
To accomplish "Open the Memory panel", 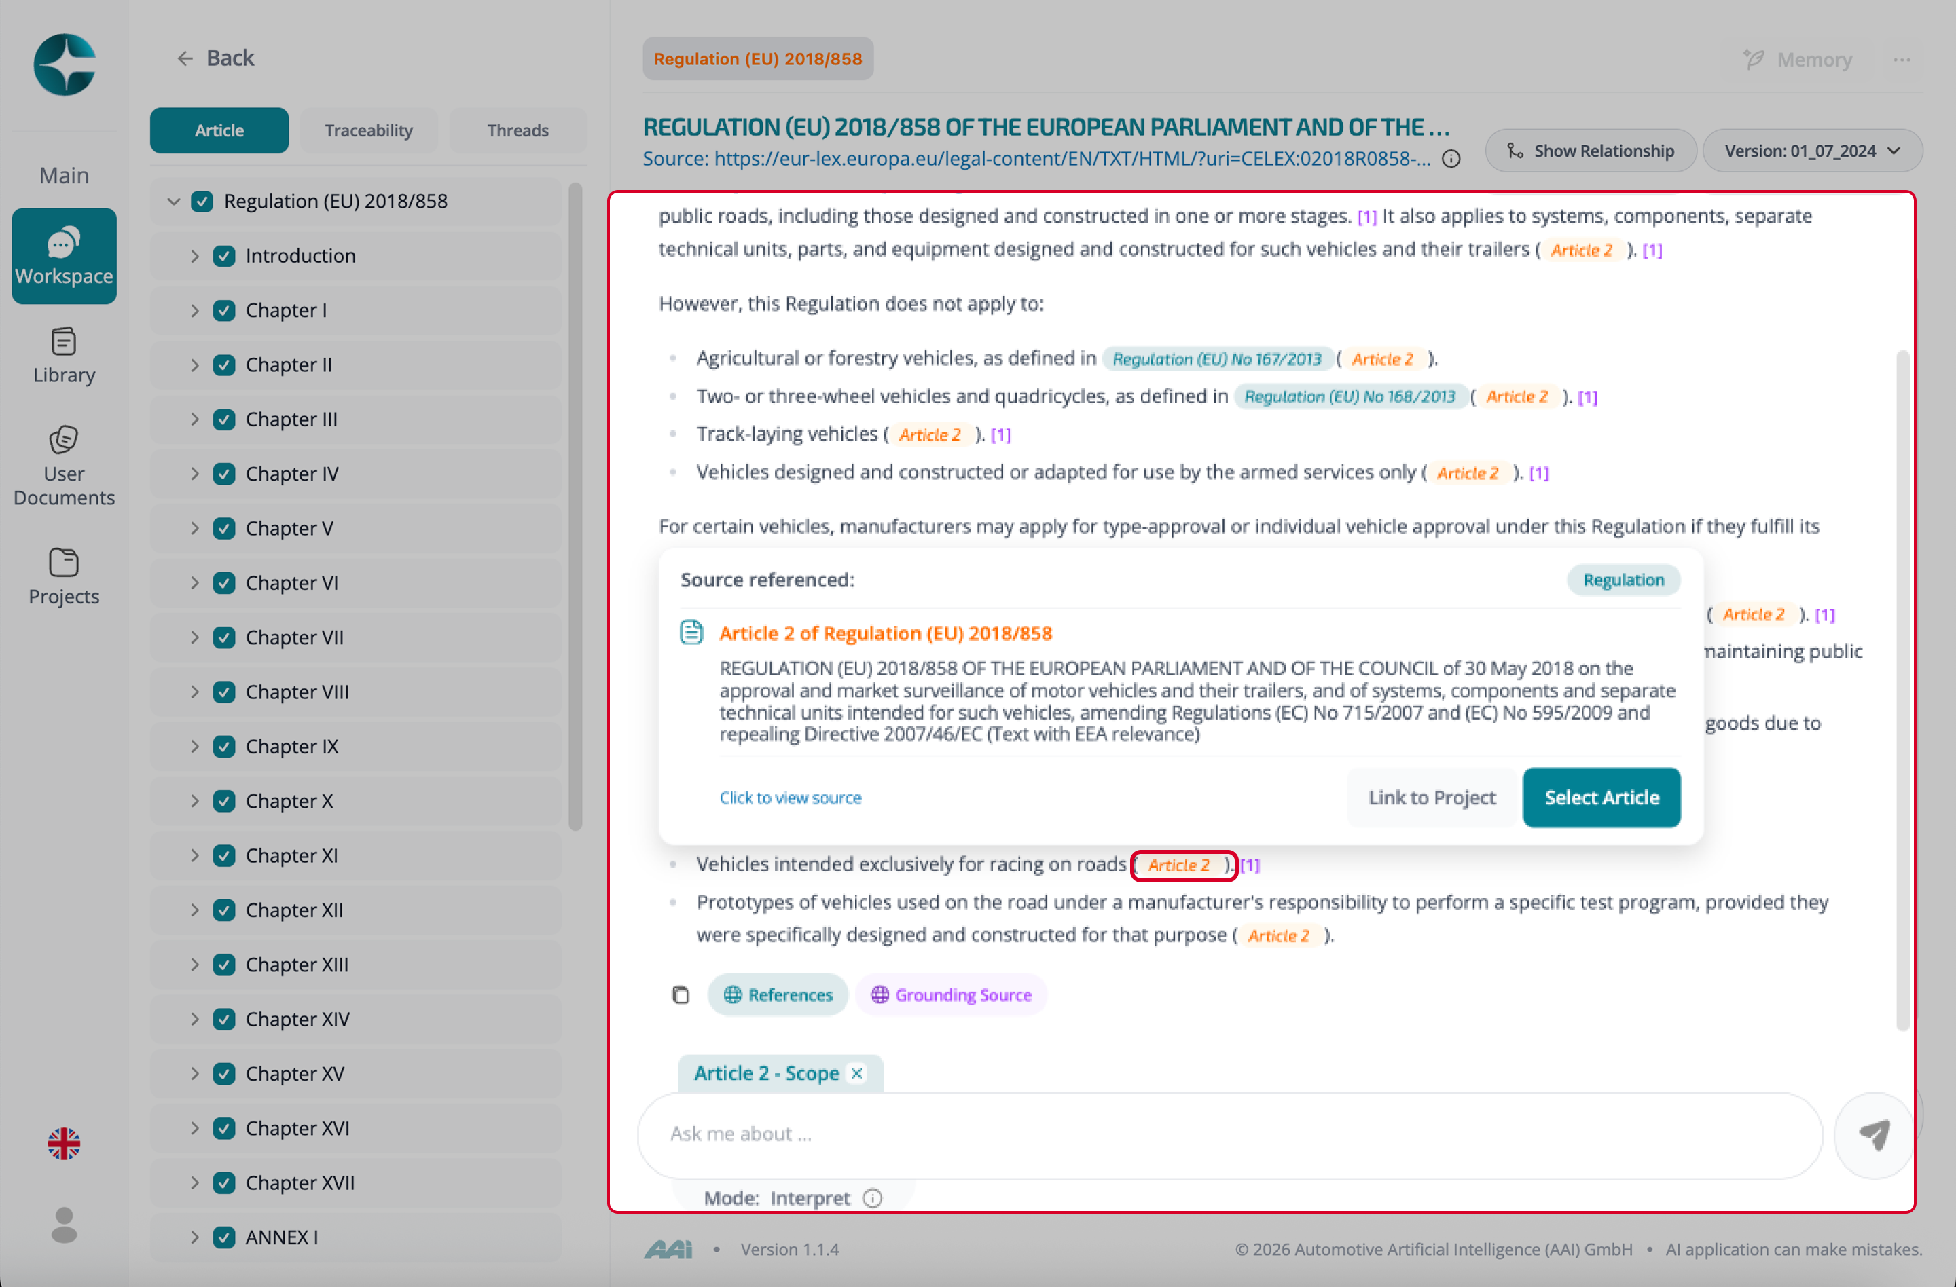I will coord(1797,60).
